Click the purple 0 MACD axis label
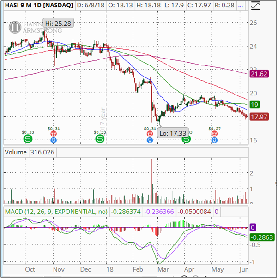 tap(253, 227)
